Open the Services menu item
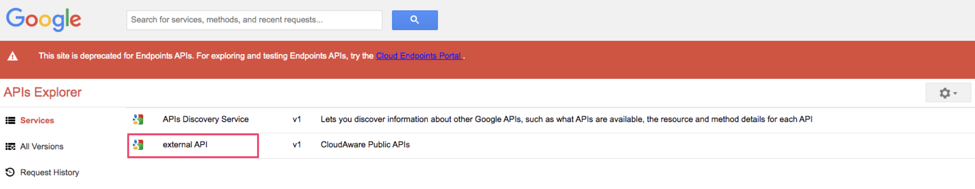 [x=37, y=120]
